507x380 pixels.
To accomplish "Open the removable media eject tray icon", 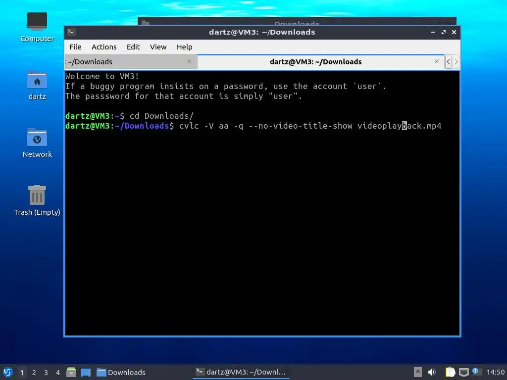I will (x=418, y=372).
